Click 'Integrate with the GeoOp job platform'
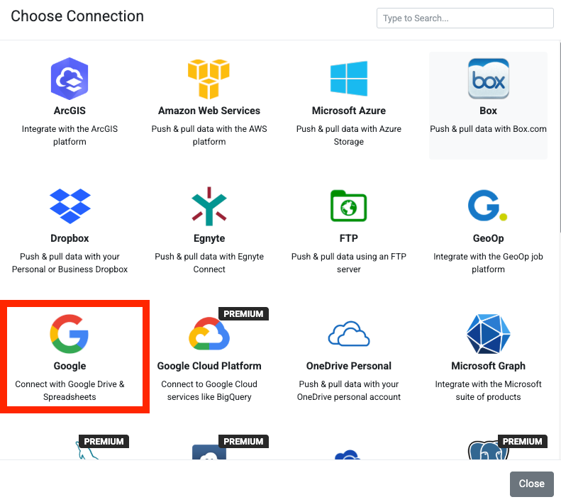This screenshot has width=561, height=502. point(489,263)
